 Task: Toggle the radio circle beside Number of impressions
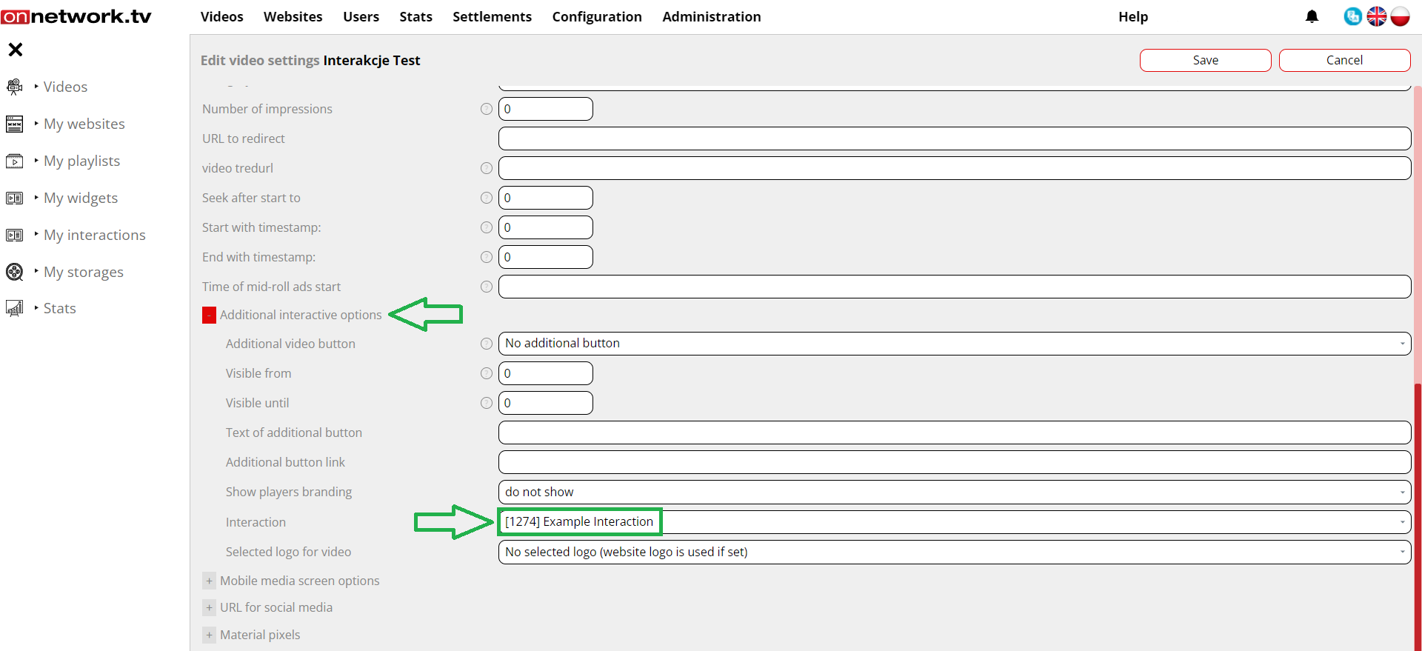click(487, 109)
